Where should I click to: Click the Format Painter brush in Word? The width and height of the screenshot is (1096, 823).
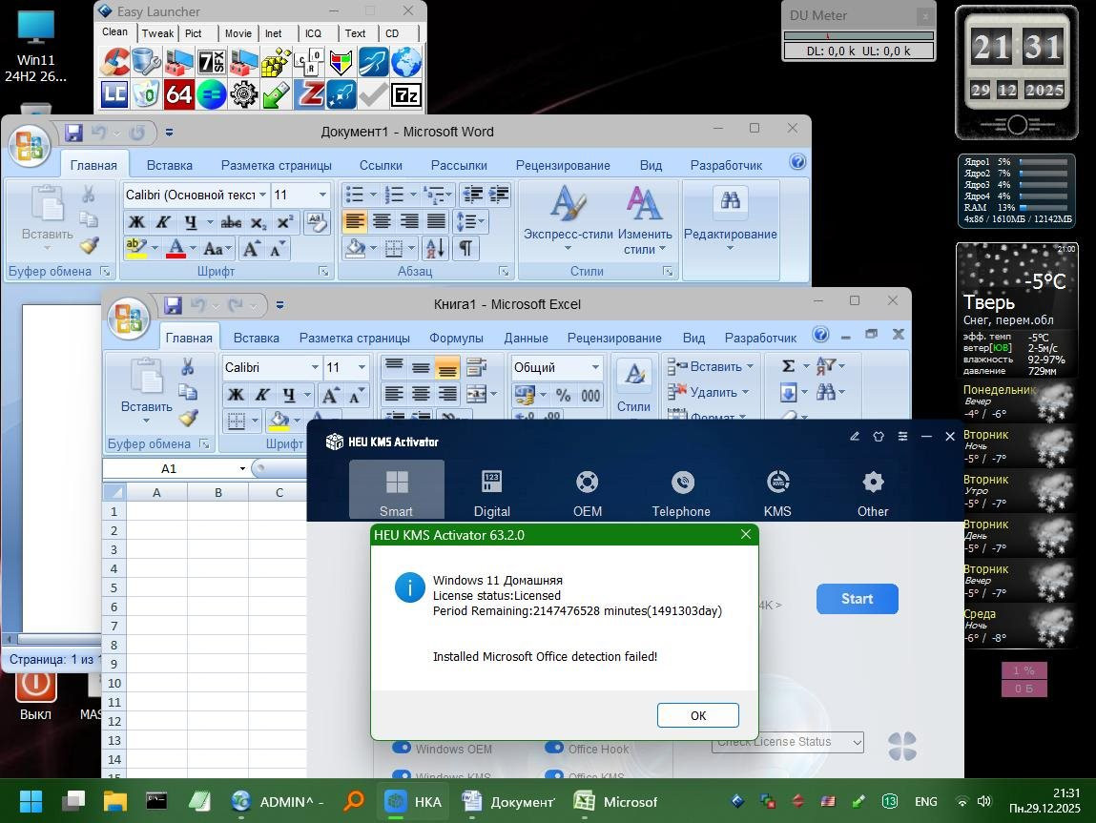(89, 245)
